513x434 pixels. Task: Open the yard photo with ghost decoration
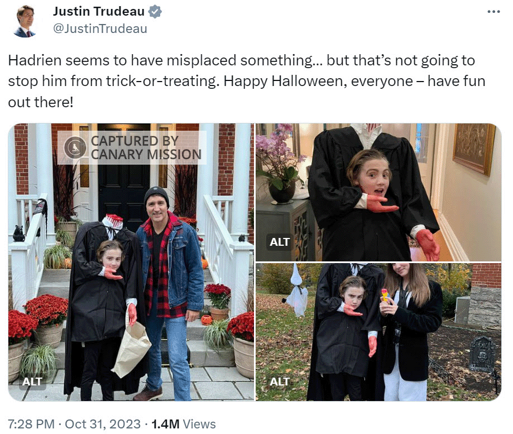[378, 332]
